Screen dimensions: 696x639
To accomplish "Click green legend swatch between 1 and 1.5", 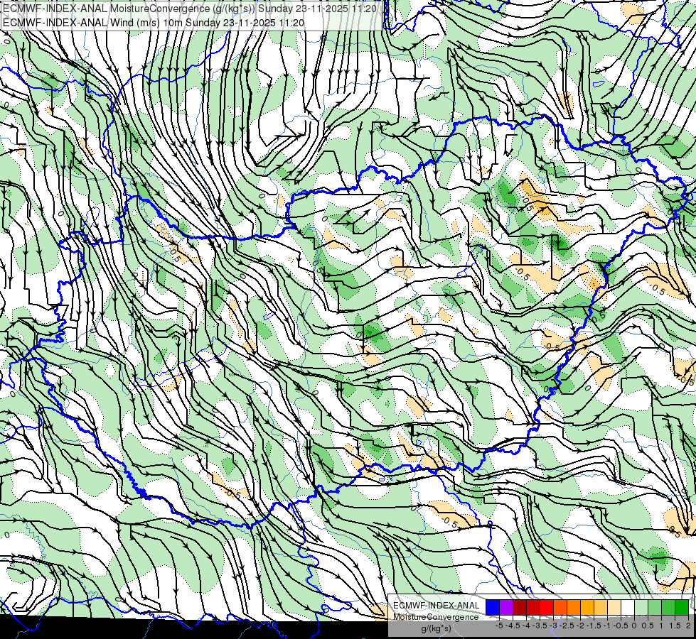I will (668, 607).
